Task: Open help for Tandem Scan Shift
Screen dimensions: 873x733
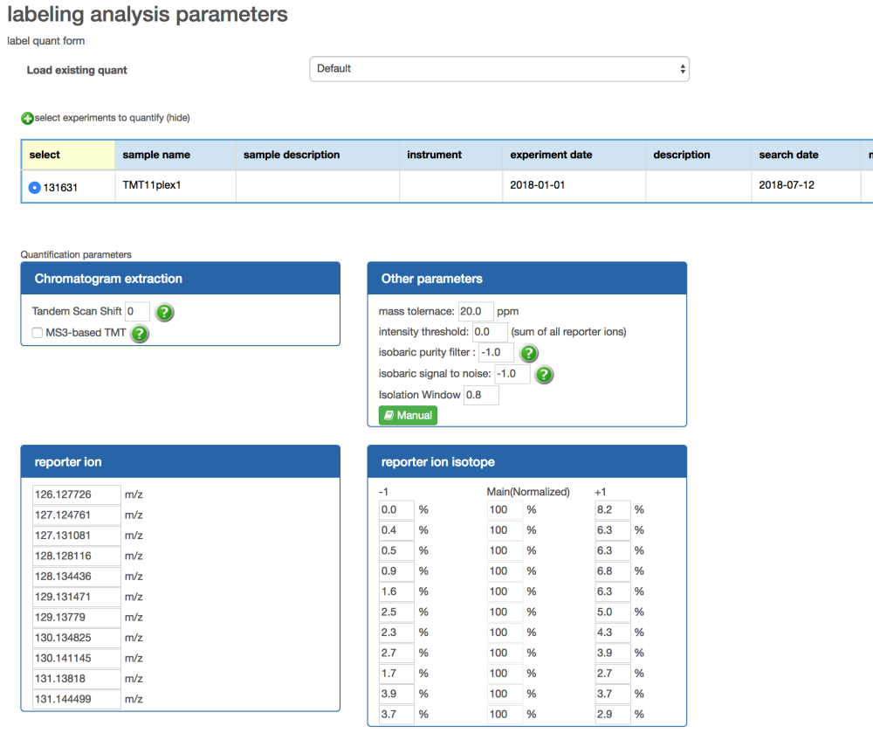Action: pos(164,313)
